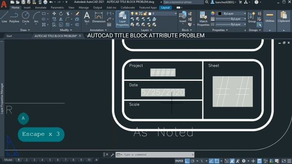Open Layer Properties manager
This screenshot has height=164, width=292.
(x=122, y=19)
